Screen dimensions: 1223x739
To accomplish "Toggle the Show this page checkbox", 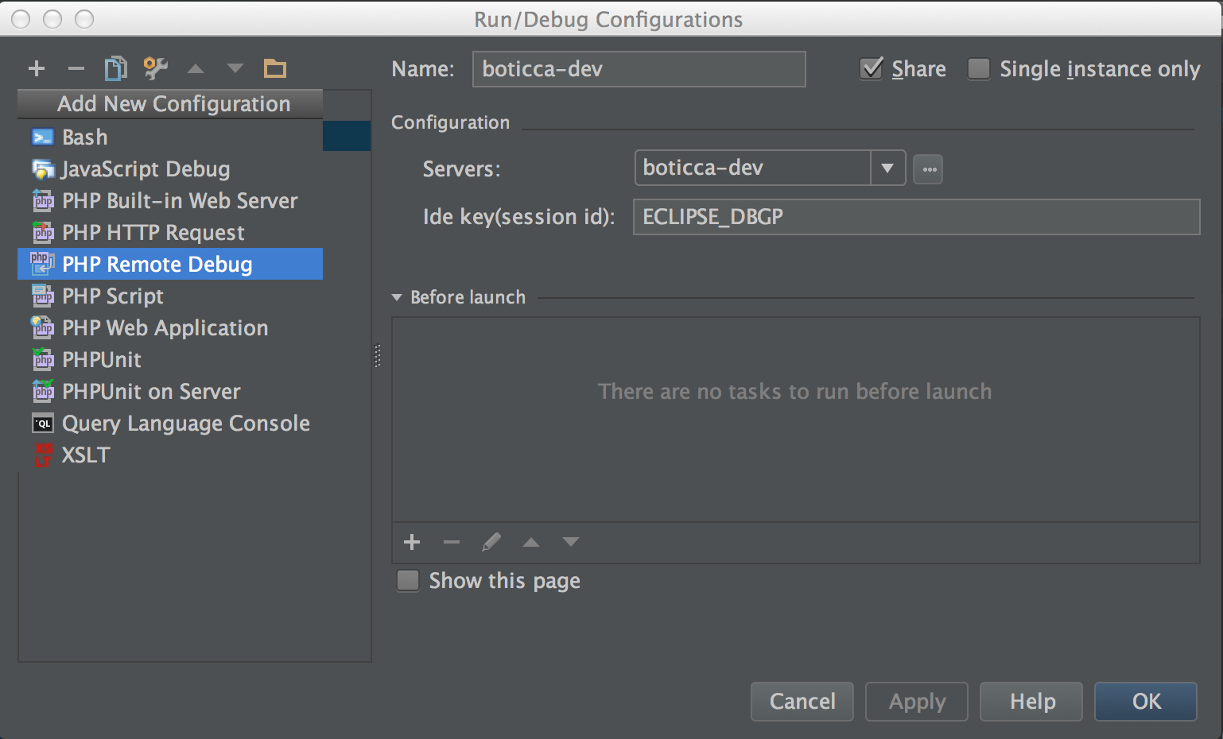I will (409, 581).
